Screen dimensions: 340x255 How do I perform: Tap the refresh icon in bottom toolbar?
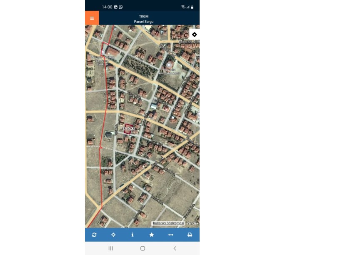pyautogui.click(x=94, y=235)
